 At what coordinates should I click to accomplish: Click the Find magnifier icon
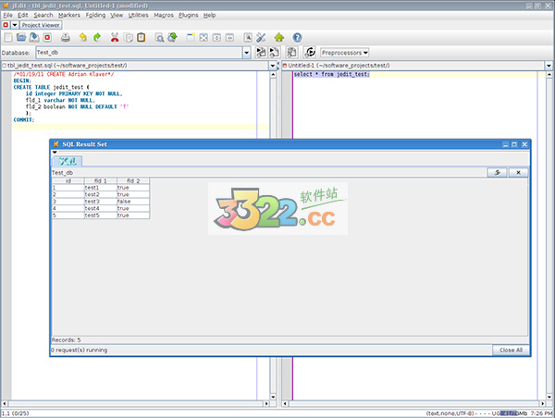160,38
